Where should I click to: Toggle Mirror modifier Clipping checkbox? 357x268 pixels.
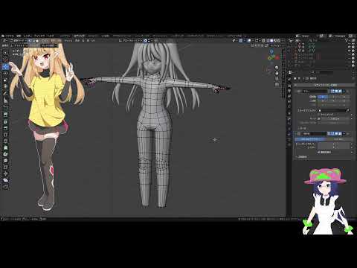pos(319,115)
